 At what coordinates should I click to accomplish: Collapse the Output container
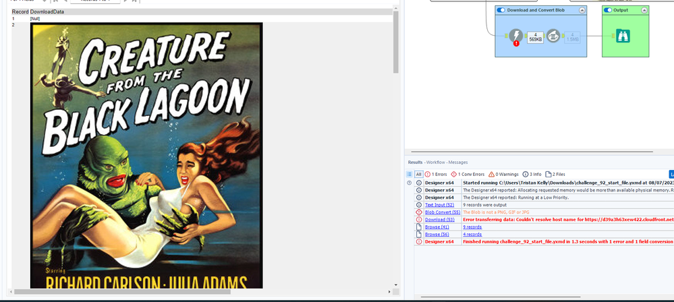pyautogui.click(x=644, y=10)
